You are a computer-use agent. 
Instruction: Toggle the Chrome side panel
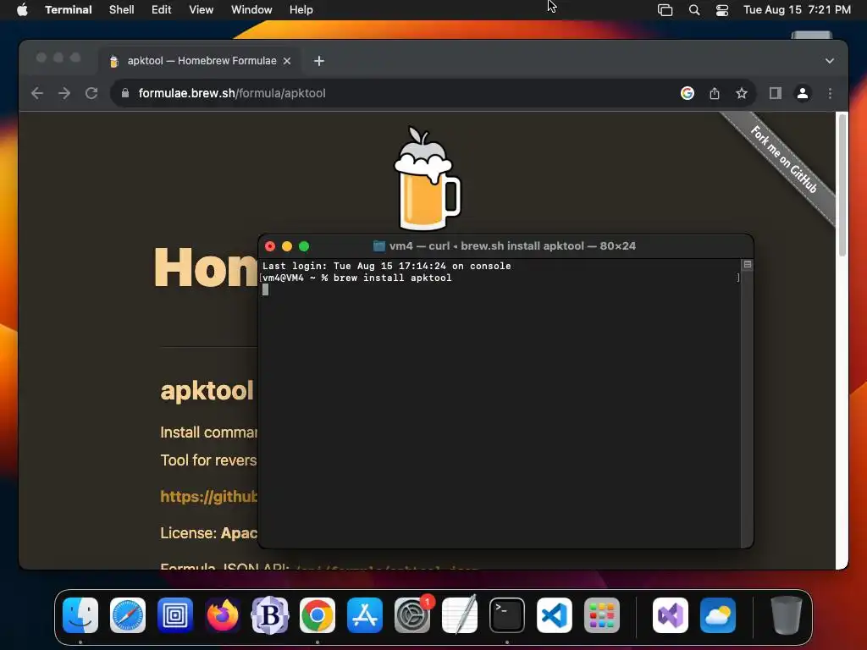point(776,93)
